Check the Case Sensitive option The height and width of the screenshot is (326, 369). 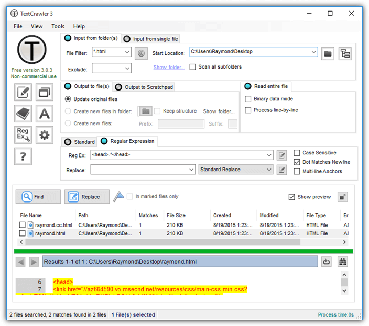[x=297, y=153]
